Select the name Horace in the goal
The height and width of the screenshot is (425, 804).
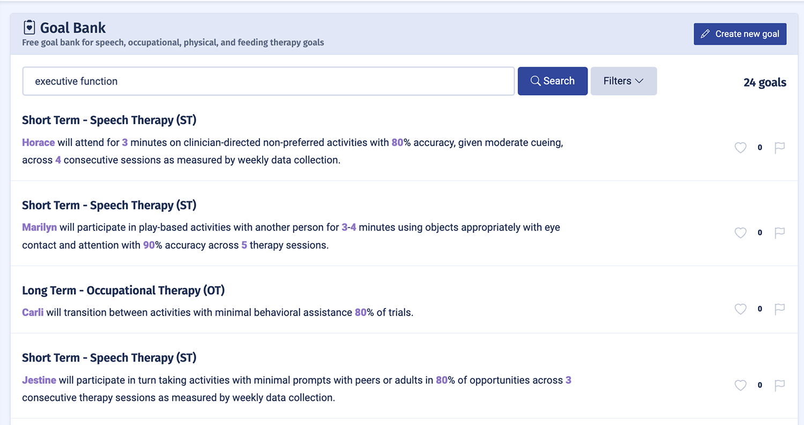(39, 142)
